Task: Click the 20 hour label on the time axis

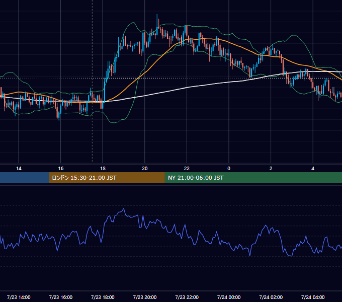Action: coord(145,169)
